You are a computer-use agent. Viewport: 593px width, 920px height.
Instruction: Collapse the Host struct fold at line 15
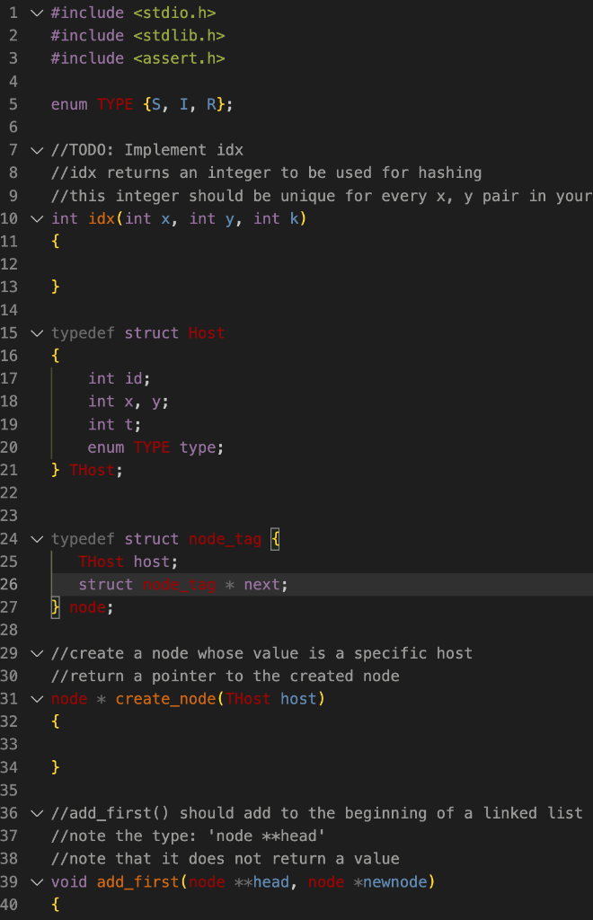[37, 333]
